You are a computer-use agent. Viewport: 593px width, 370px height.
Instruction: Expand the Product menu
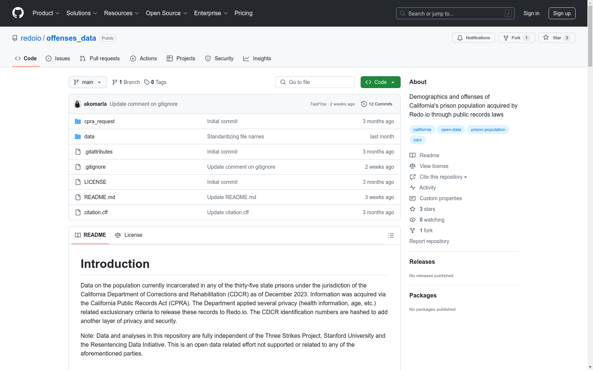point(46,13)
